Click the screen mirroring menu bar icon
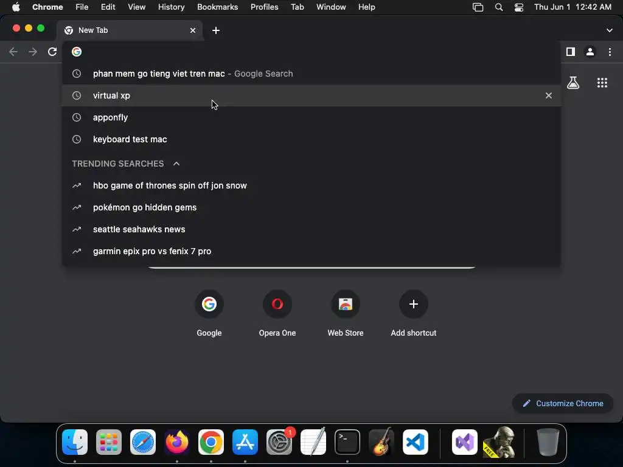The height and width of the screenshot is (467, 623). click(478, 7)
